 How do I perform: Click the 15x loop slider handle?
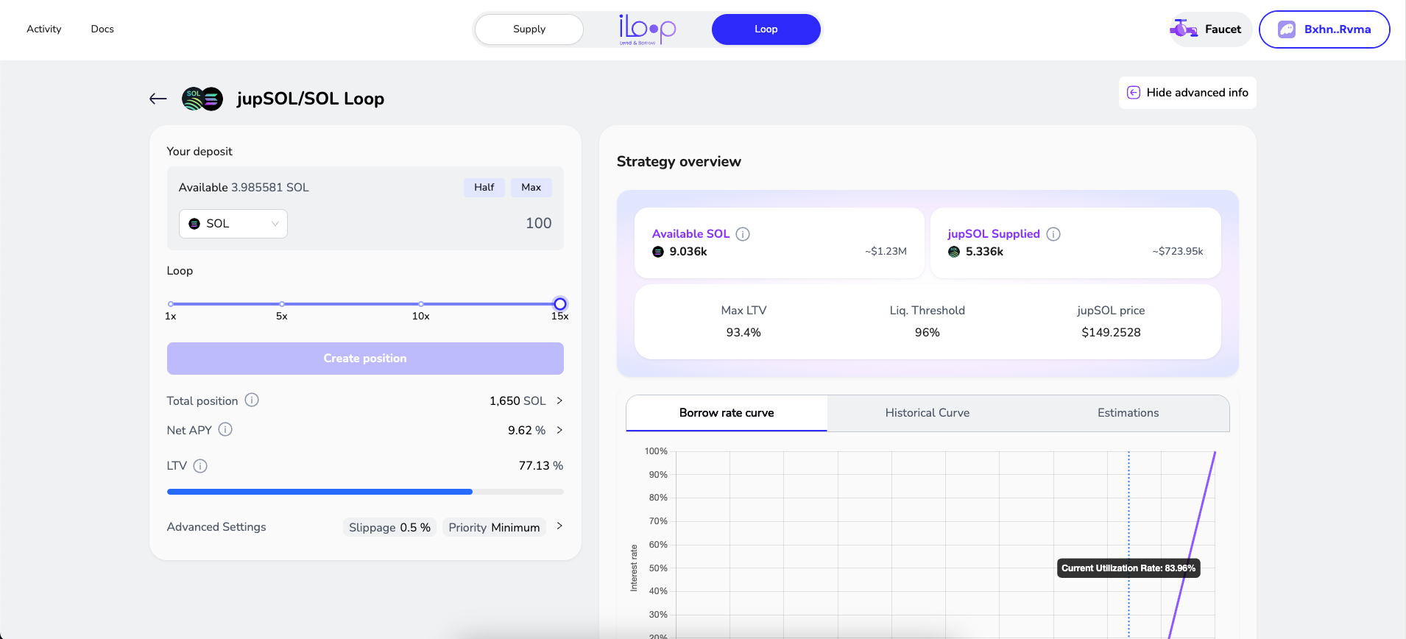click(x=560, y=304)
